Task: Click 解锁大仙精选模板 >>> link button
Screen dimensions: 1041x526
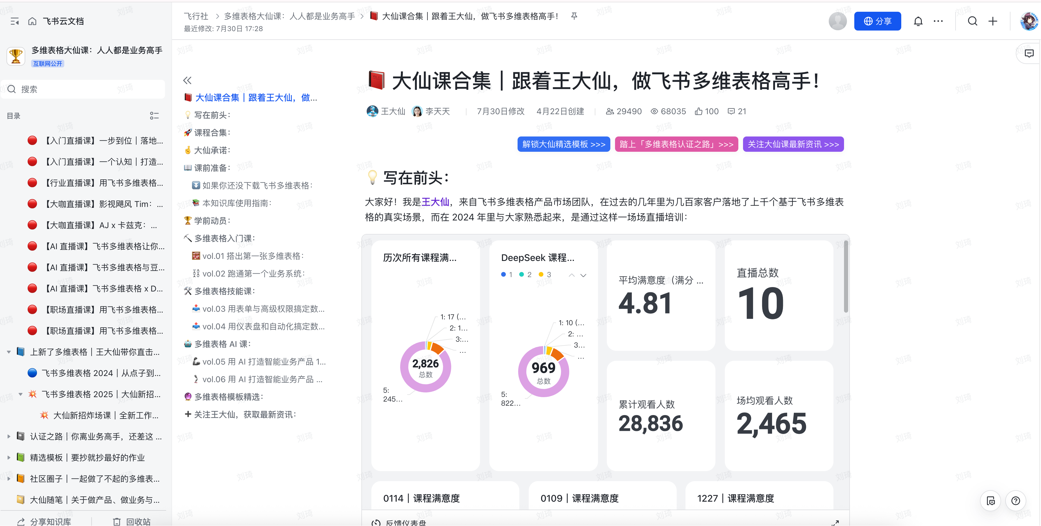Action: click(x=563, y=144)
